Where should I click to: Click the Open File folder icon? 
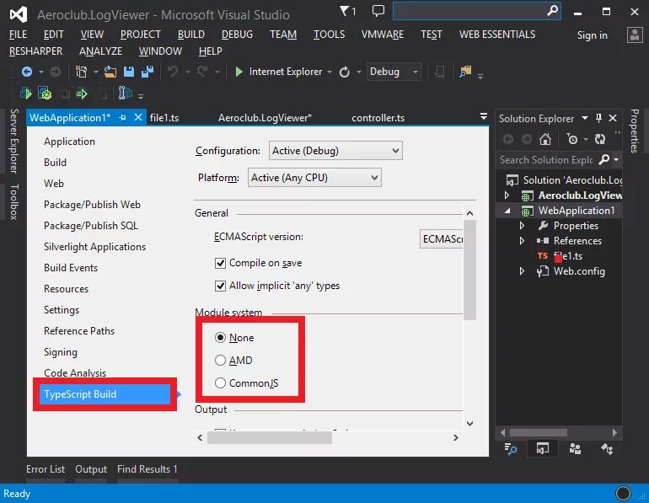coord(110,72)
